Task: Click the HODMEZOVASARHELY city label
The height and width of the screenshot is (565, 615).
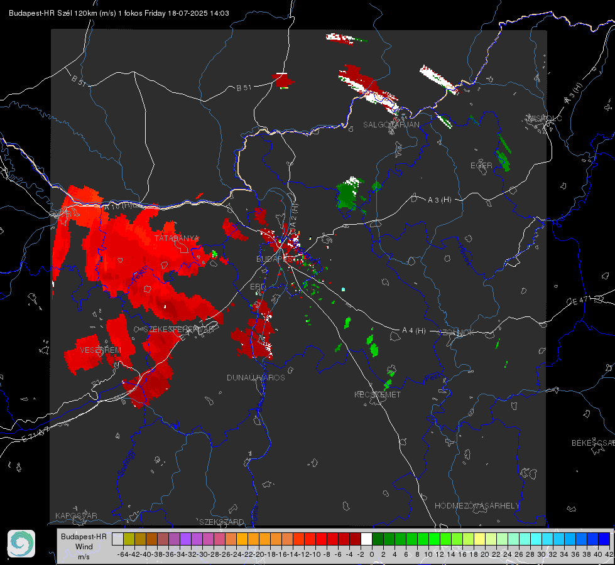Action: (477, 506)
